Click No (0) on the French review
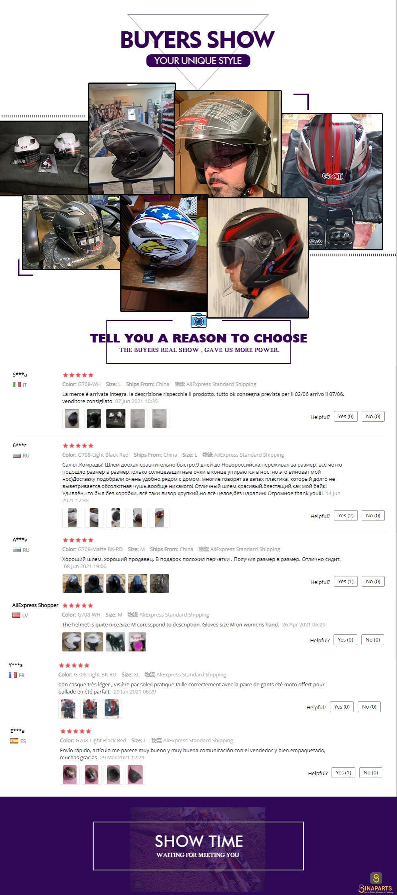The width and height of the screenshot is (397, 895). click(x=369, y=707)
